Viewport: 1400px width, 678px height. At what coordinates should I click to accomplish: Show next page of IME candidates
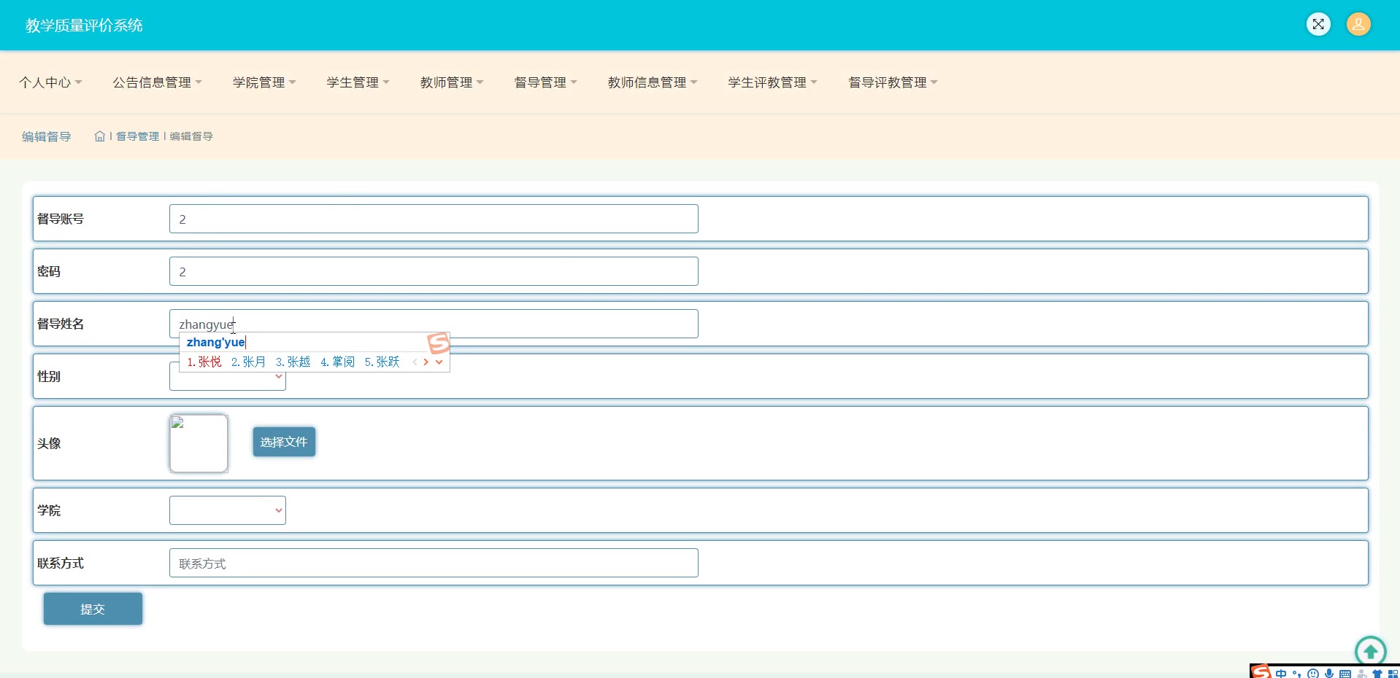(426, 362)
